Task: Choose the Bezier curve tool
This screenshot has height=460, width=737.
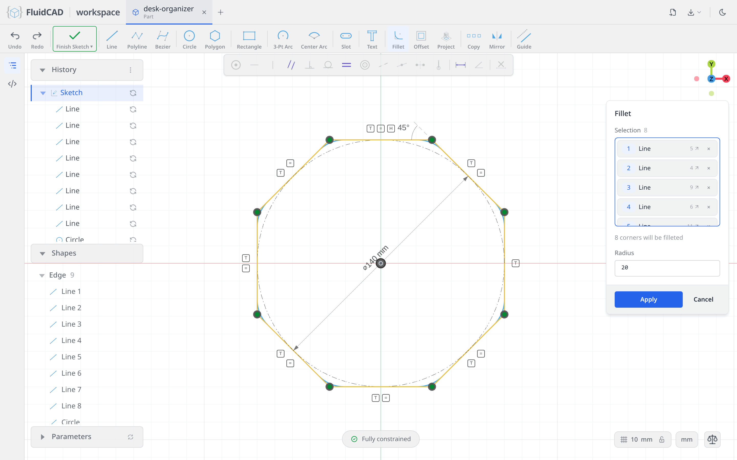Action: coord(163,40)
